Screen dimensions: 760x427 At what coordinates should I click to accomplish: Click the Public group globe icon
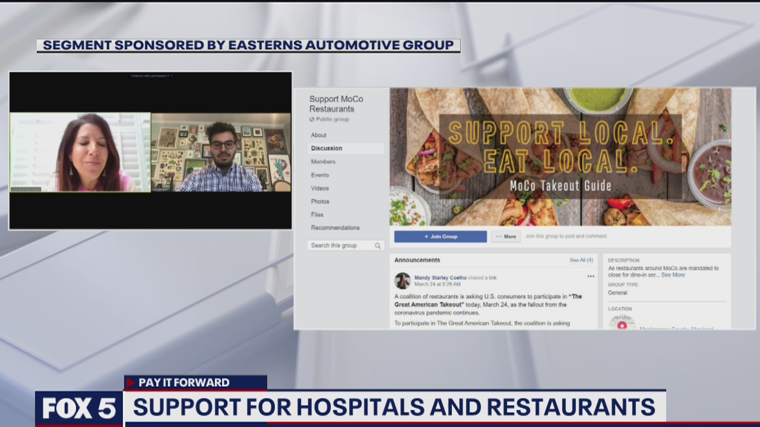[x=311, y=119]
